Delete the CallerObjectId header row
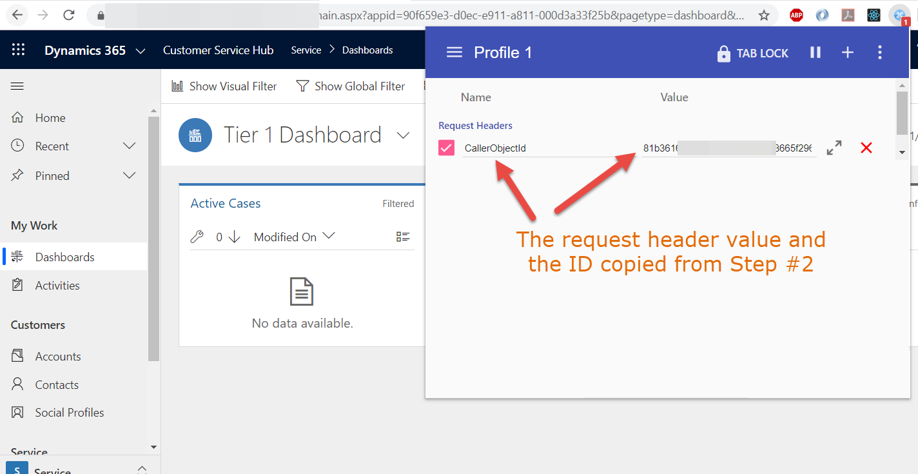The height and width of the screenshot is (474, 918). coord(866,148)
